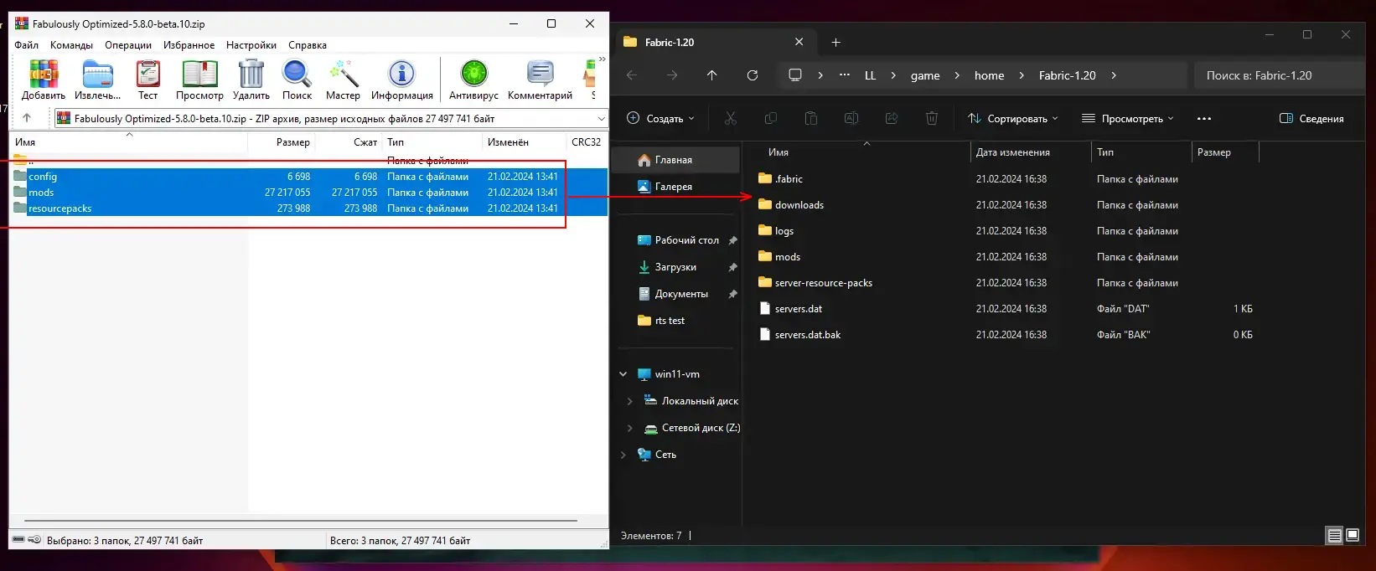1376x571 pixels.
Task: Expand the Сеть tree node
Action: point(623,455)
